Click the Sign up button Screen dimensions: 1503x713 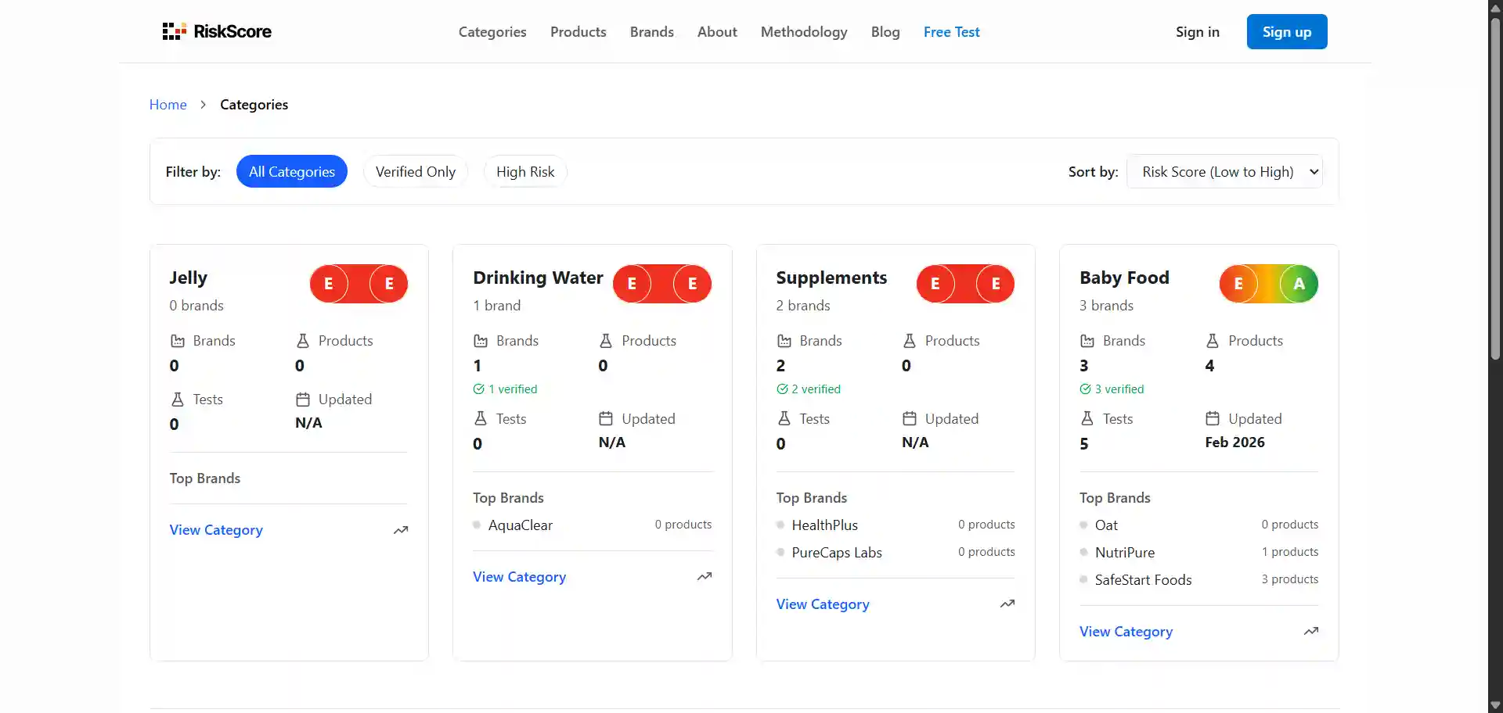[x=1287, y=32]
